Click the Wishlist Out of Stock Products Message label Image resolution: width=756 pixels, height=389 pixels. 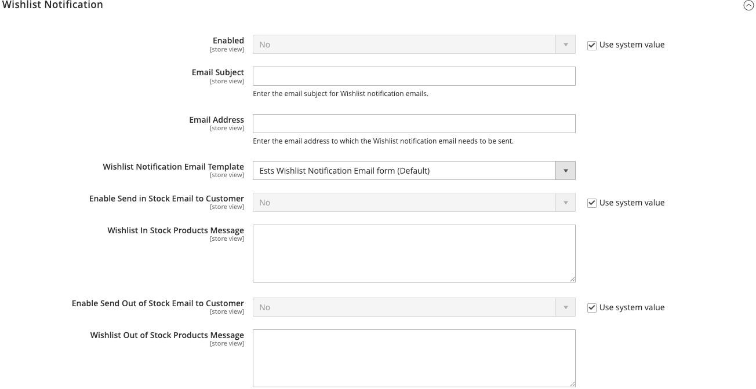(x=167, y=335)
